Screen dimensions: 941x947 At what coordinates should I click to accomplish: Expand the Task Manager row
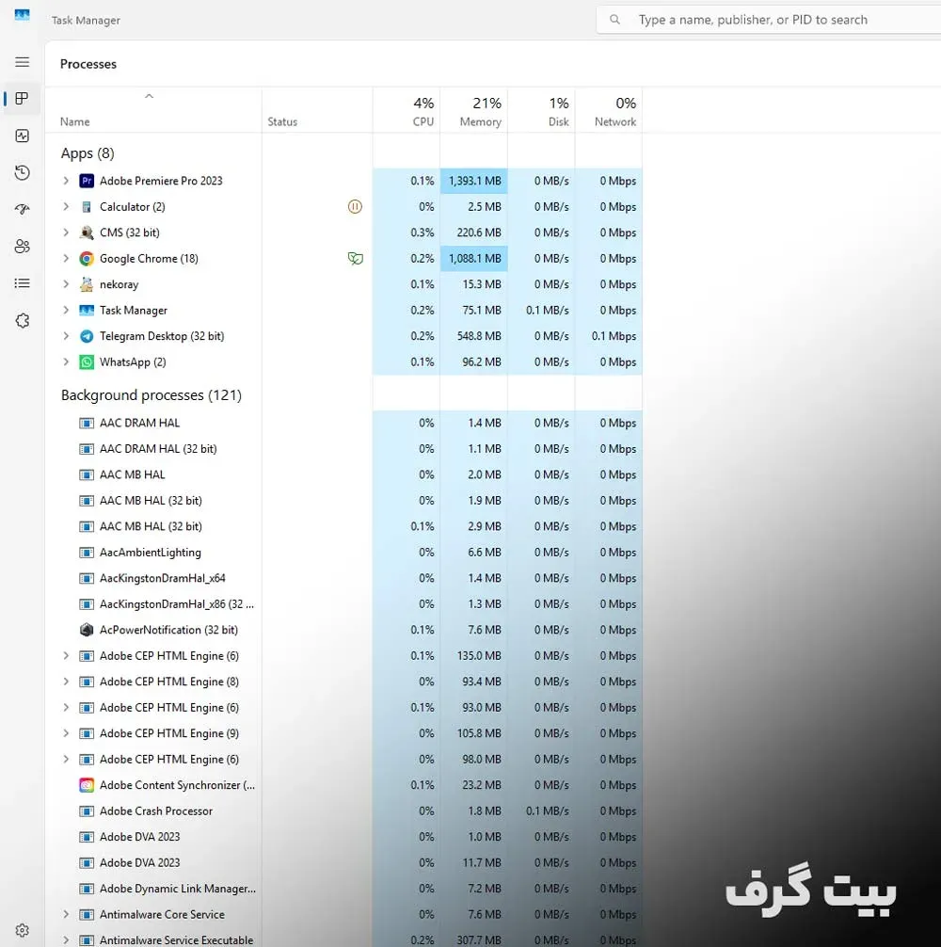pos(66,311)
